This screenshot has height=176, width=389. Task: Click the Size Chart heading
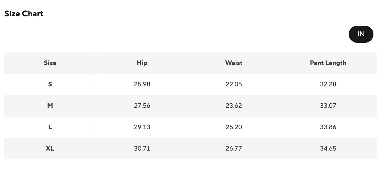24,14
